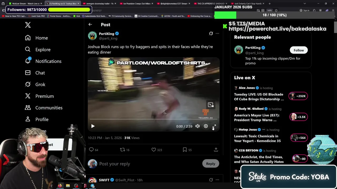Open more options menu on PartiKing post
Viewport: 337px width, 189px height.
click(217, 33)
